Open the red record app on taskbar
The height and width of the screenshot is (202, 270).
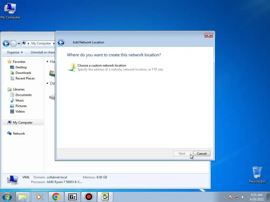point(89,197)
